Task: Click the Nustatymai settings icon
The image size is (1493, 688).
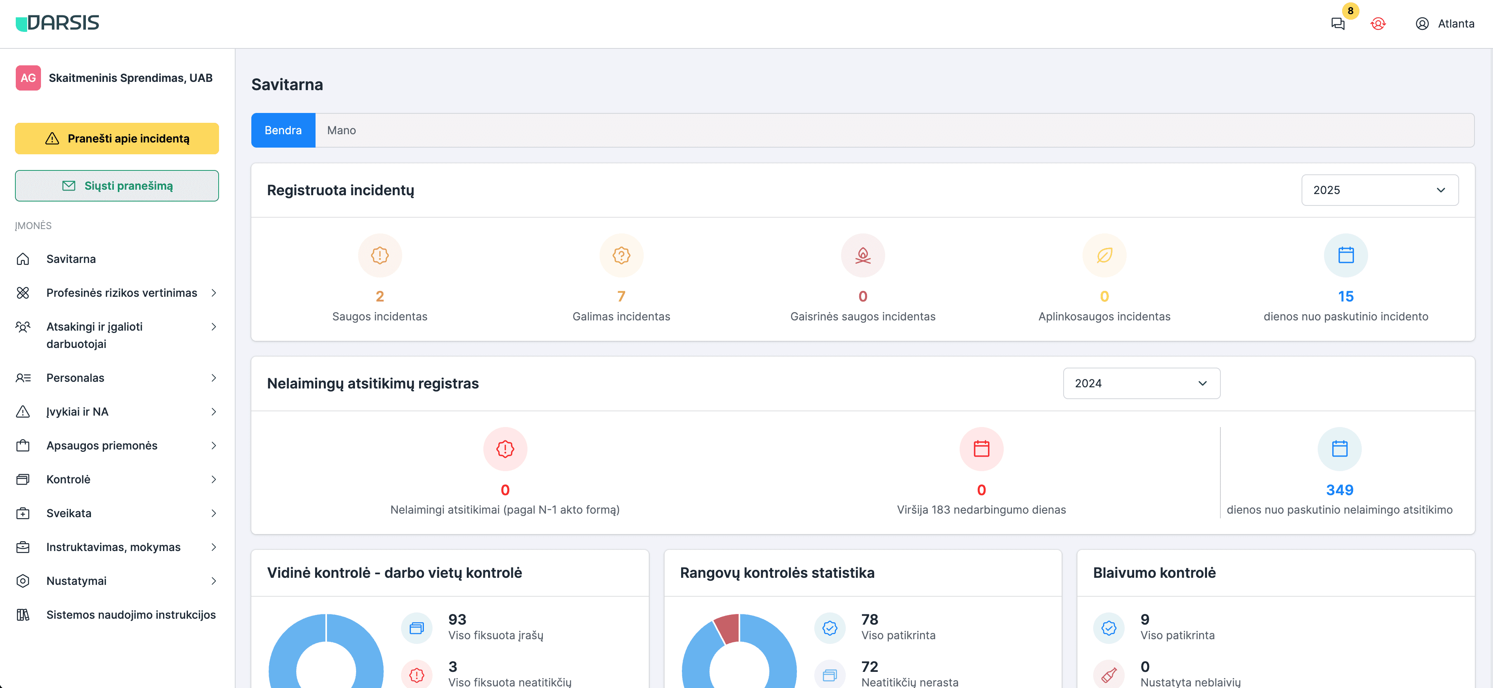Action: (23, 581)
